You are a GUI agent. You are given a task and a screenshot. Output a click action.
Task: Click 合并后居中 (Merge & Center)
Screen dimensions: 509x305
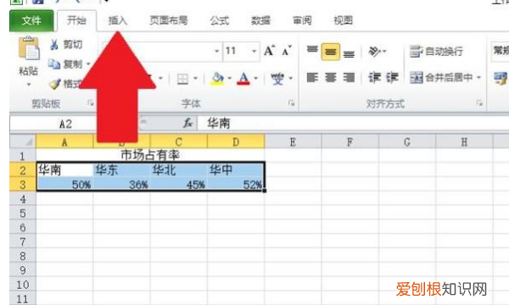pos(441,78)
